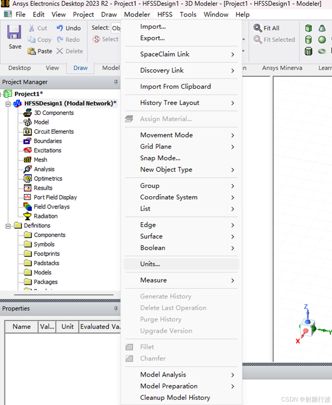Open the HFSS menu

pos(165,14)
